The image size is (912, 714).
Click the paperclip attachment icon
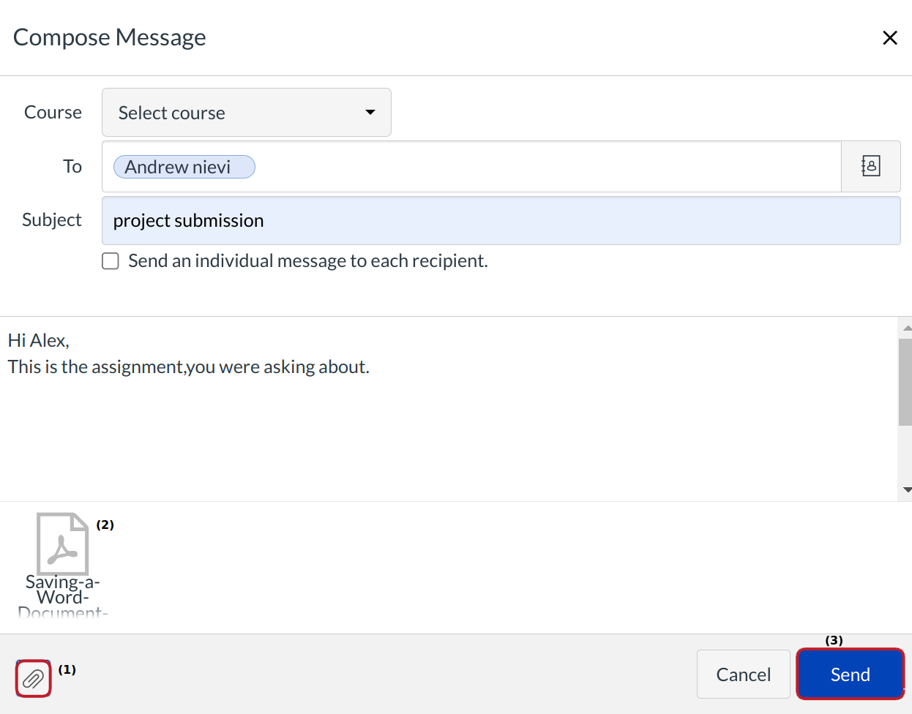tap(33, 680)
